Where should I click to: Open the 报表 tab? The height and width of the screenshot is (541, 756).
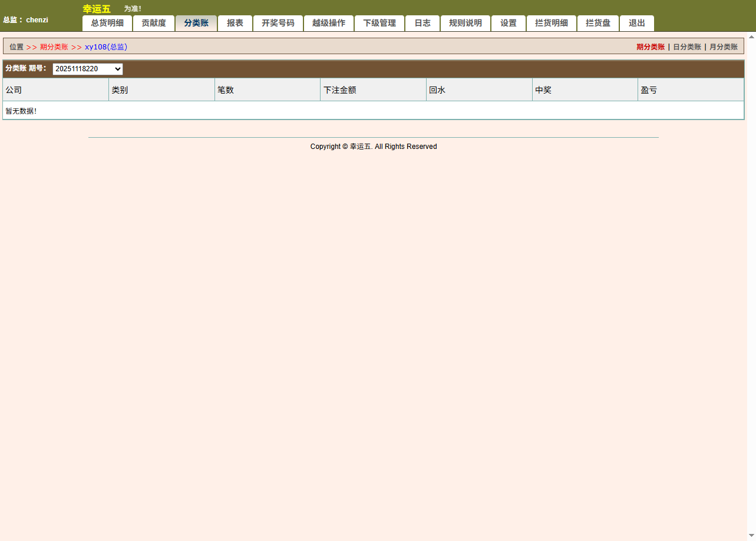(x=235, y=24)
